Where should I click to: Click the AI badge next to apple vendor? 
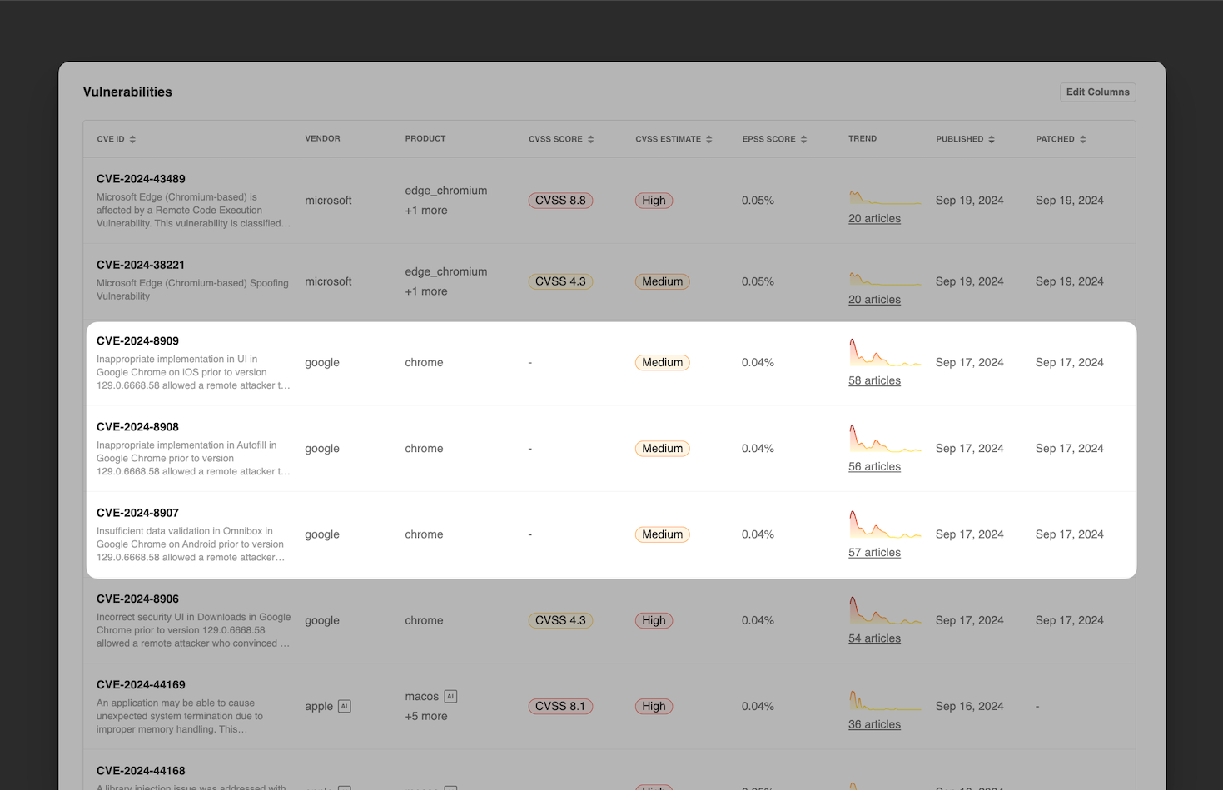coord(345,706)
